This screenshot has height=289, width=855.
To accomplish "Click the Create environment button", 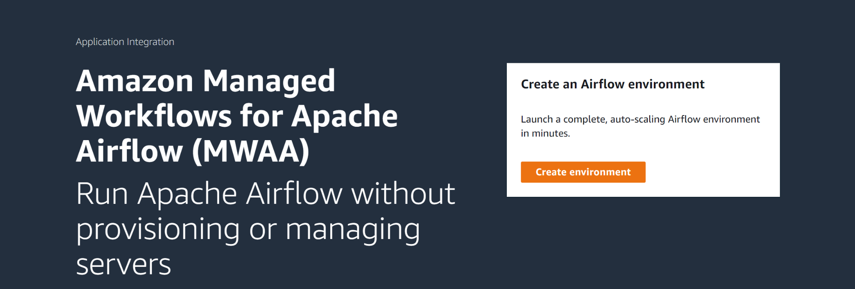I will click(x=583, y=172).
